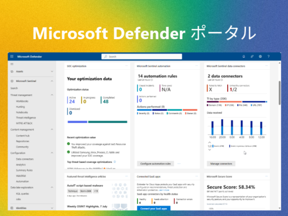This screenshot has height=216, width=288.
Task: Expand the Assets section
Action: (x=52, y=72)
